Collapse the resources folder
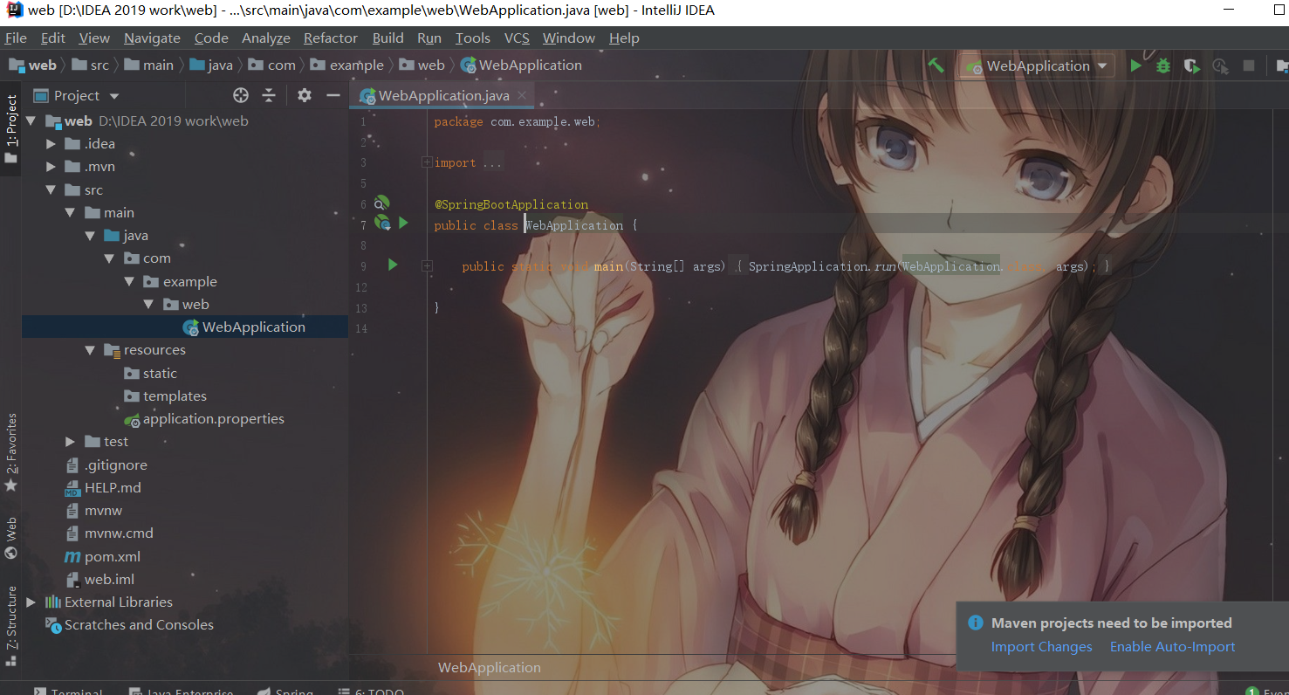This screenshot has width=1289, height=695. pyautogui.click(x=89, y=350)
